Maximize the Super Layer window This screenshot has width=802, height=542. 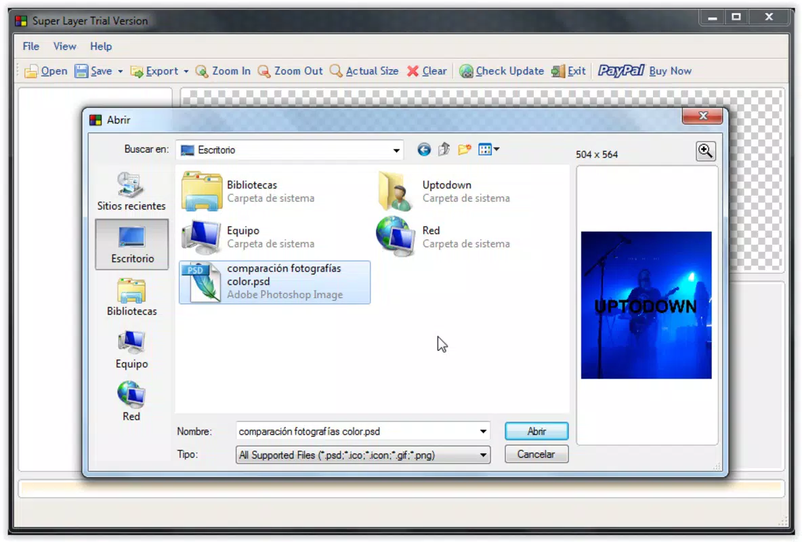(736, 18)
